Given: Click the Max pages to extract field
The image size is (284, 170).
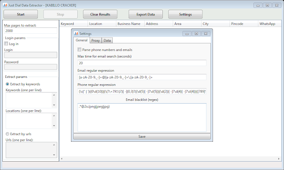Looking at the screenshot, I should (x=31, y=31).
